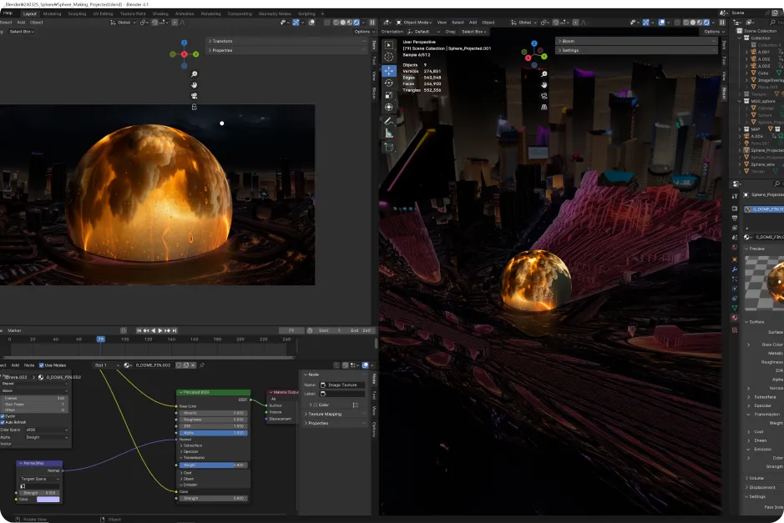The width and height of the screenshot is (784, 523).
Task: Click the Normal Map Color swatch
Action: coord(48,499)
